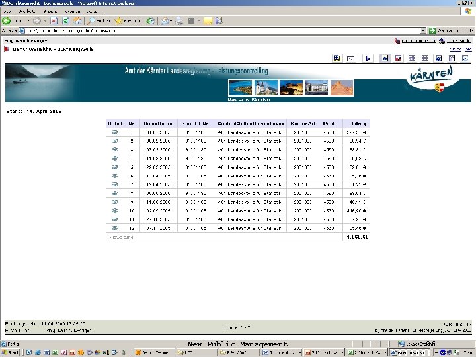Screen dimensions: 476x357
Task: Open detail eye icon for row 8
Action: pos(114,193)
